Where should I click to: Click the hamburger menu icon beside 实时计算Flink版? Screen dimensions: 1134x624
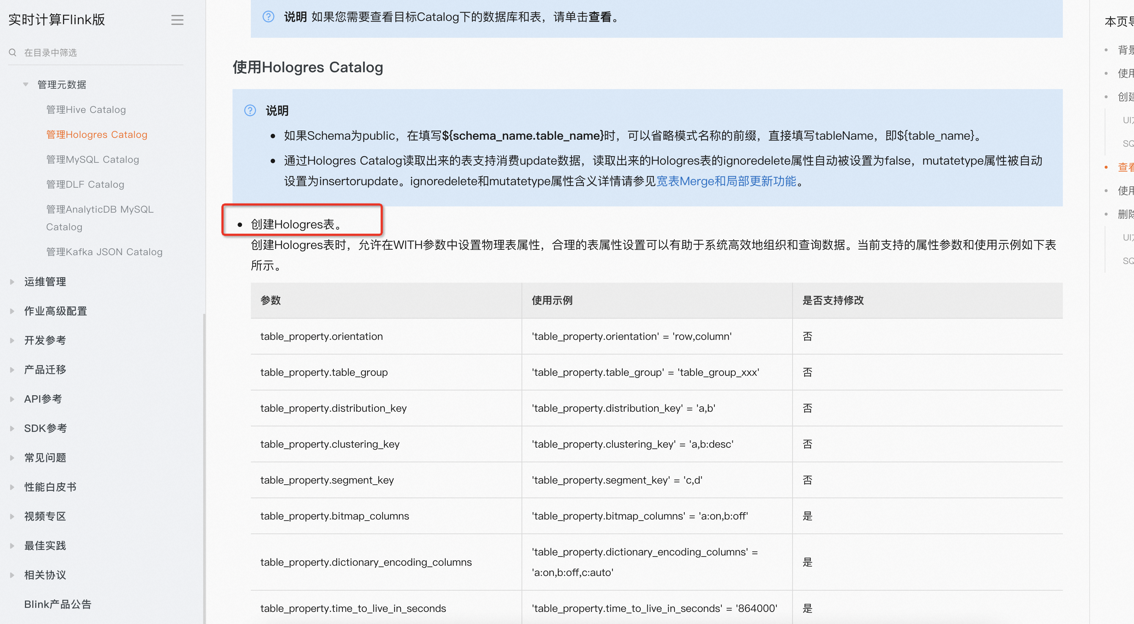click(x=177, y=20)
